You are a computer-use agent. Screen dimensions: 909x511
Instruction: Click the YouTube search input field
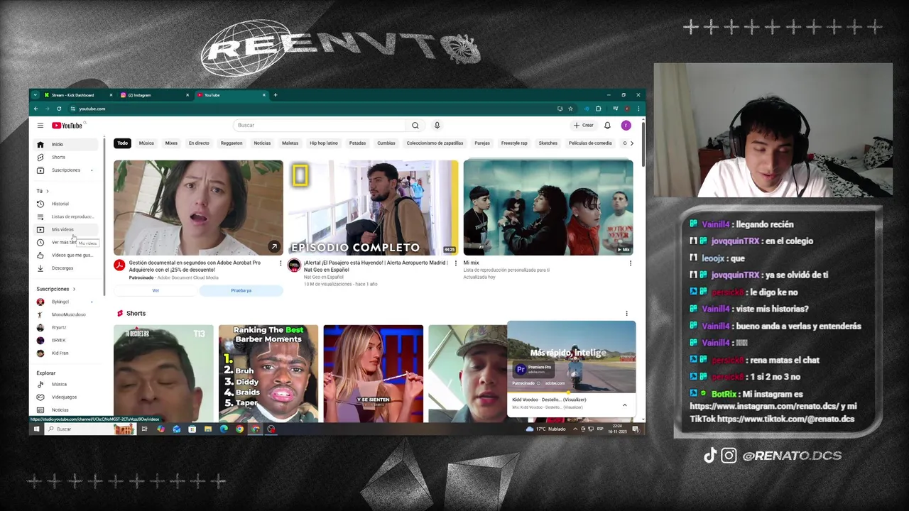[x=320, y=126]
